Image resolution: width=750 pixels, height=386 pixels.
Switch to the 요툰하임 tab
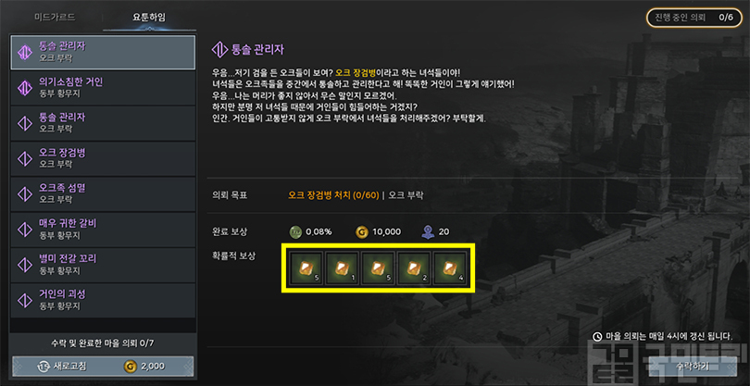(149, 18)
